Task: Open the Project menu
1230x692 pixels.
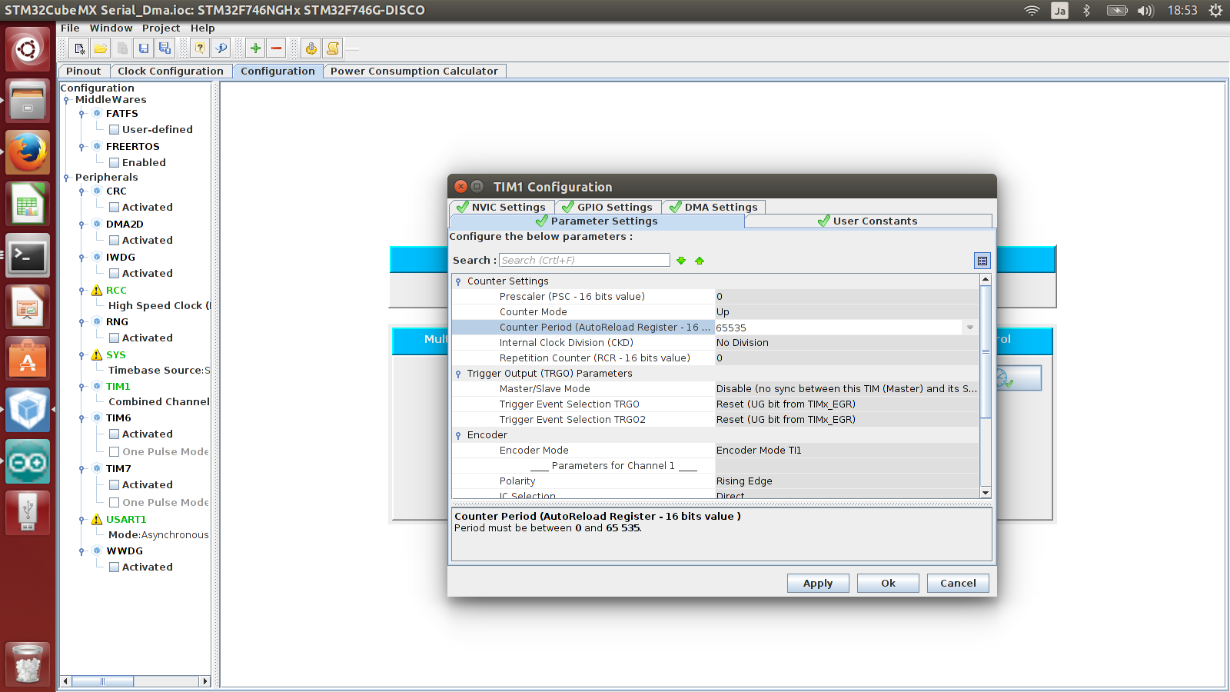Action: tap(161, 28)
